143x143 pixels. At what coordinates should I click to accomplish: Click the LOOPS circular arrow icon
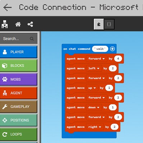(x=5, y=134)
